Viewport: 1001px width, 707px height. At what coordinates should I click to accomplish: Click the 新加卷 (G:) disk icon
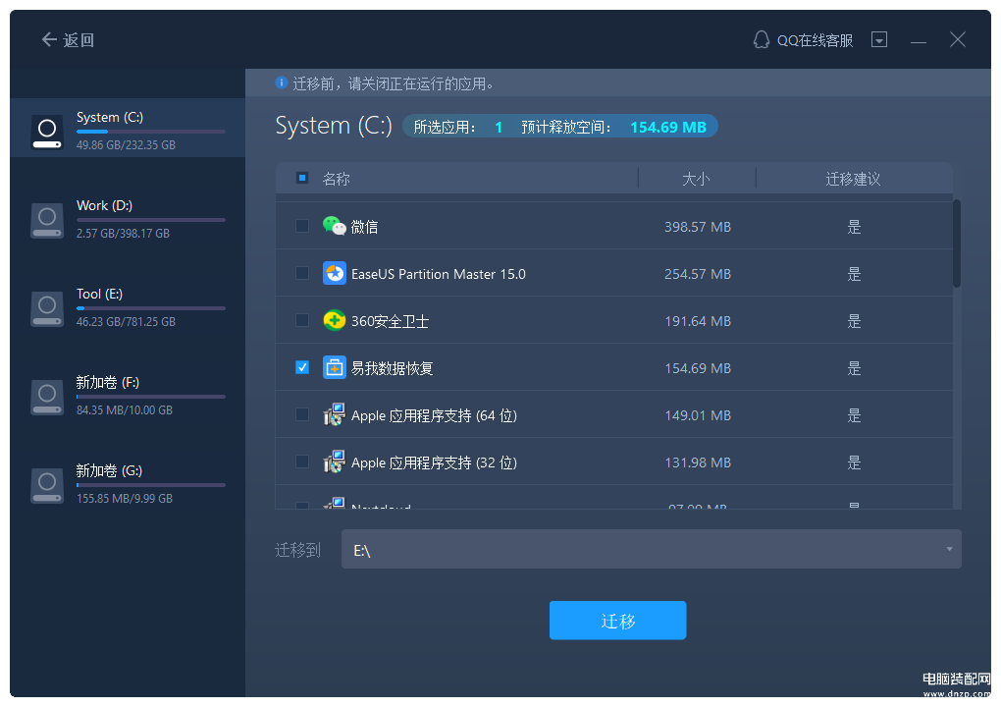point(47,485)
